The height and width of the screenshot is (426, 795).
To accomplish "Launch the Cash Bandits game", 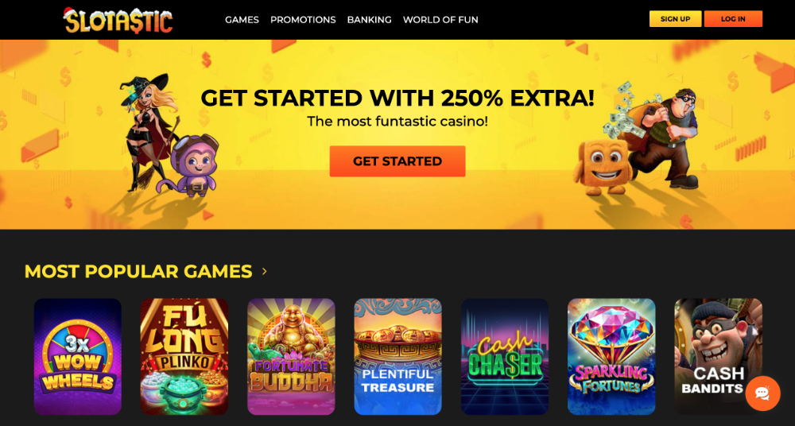I will (718, 357).
